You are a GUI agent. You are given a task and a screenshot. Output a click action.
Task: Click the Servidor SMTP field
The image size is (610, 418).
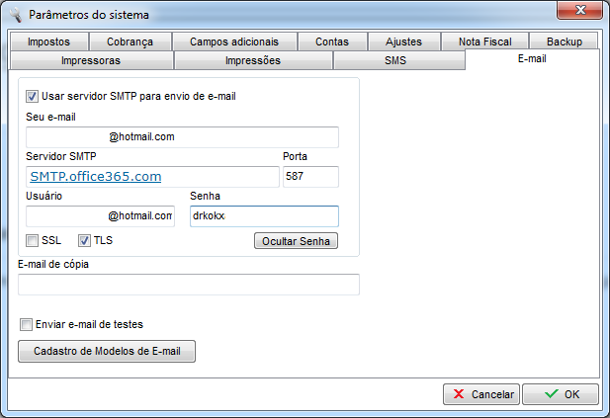coord(152,177)
